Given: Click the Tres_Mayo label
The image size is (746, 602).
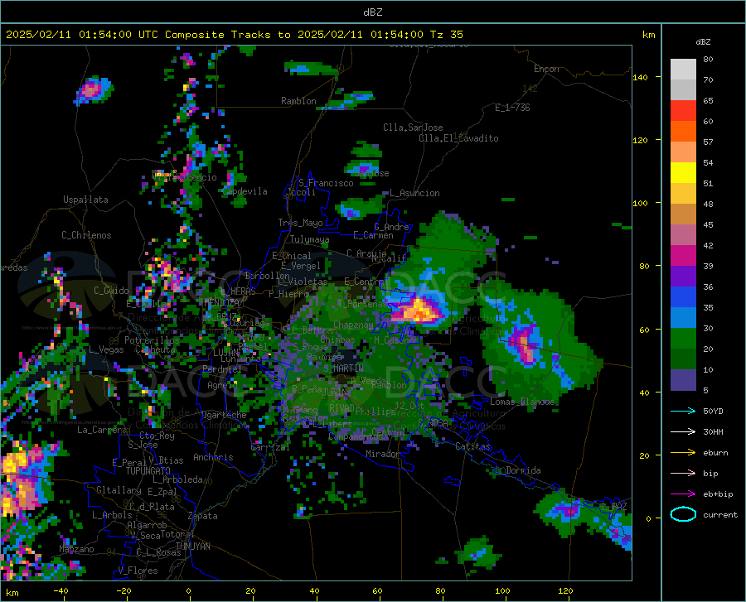Looking at the screenshot, I should [x=300, y=223].
